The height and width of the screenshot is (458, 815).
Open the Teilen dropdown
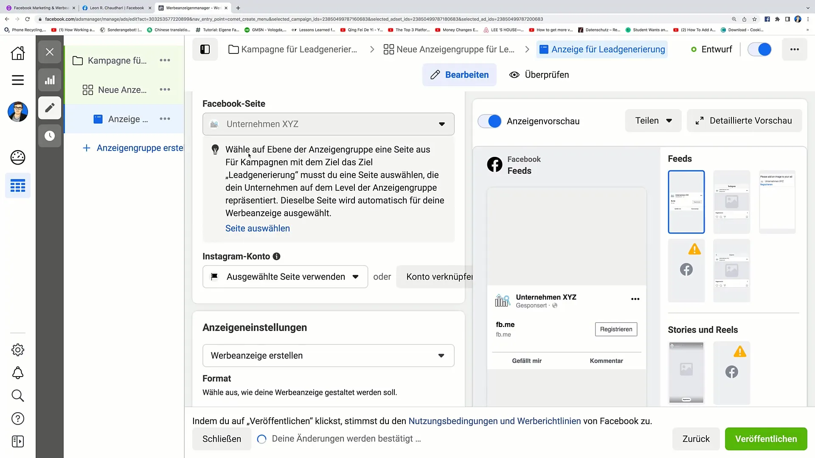[x=653, y=120]
